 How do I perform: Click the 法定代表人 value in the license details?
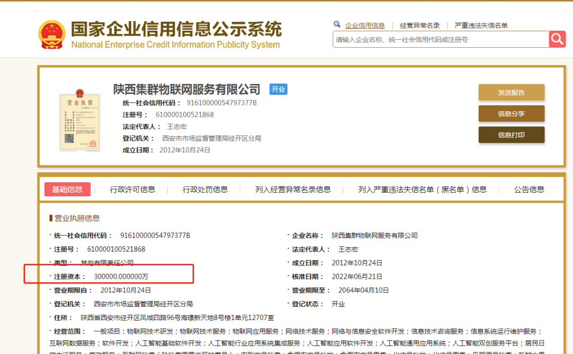point(348,249)
